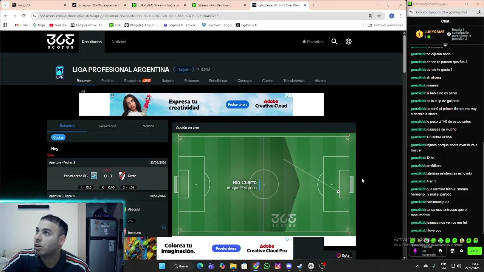Click Prueba ahora in bottom Adobe ad
The width and height of the screenshot is (484, 272).
click(226, 249)
